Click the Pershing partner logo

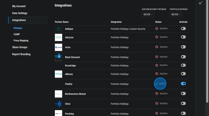coord(59,113)
